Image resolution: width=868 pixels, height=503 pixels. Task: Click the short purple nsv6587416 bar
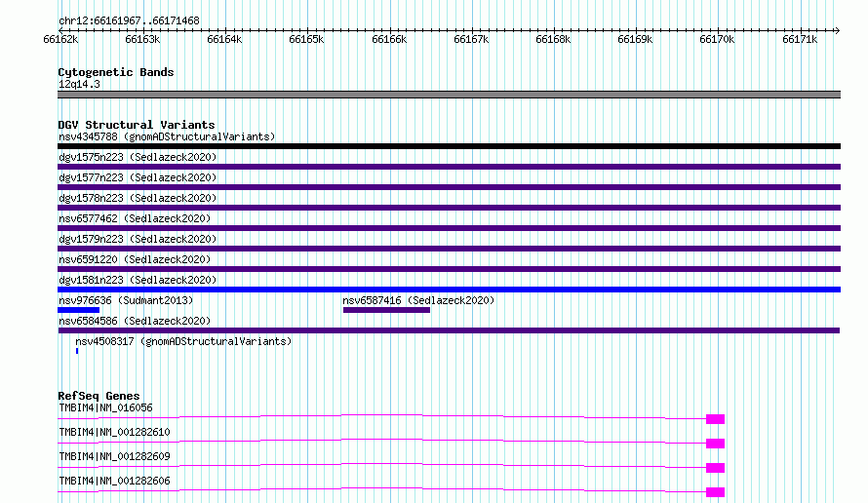tap(386, 310)
